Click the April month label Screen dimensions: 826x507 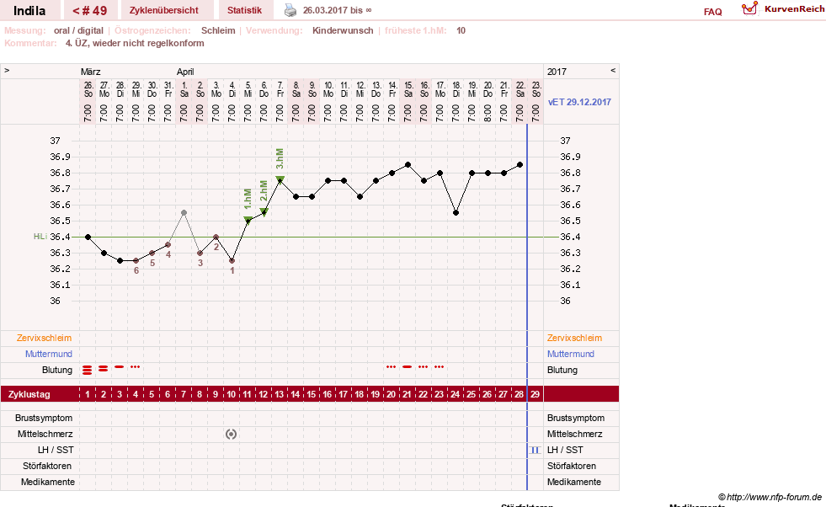pos(185,72)
